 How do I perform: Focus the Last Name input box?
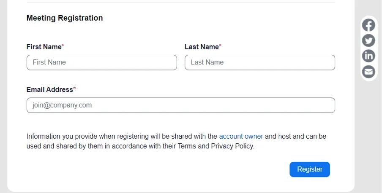(259, 62)
